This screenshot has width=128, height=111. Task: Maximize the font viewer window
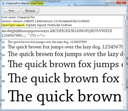[x=113, y=2]
